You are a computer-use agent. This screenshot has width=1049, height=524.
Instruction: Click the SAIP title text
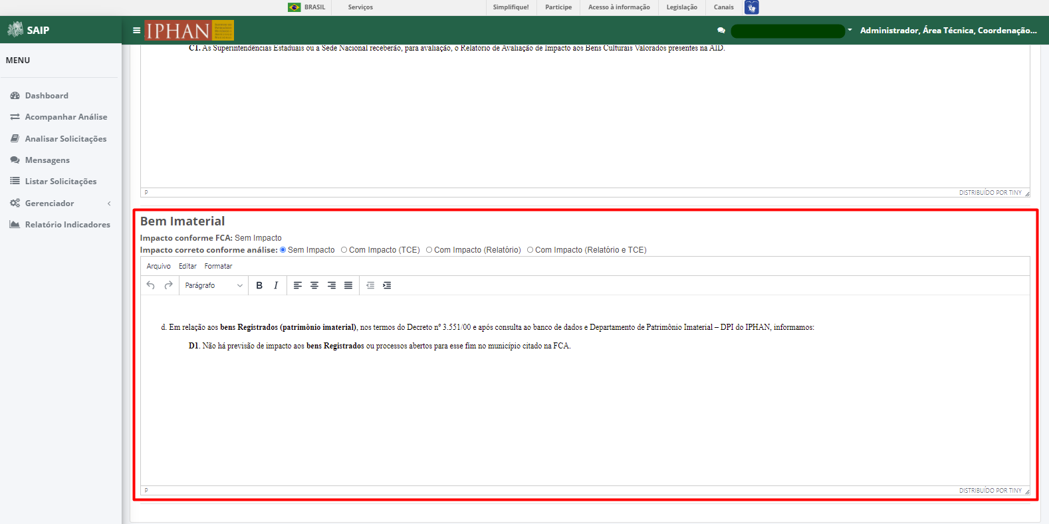tap(38, 31)
